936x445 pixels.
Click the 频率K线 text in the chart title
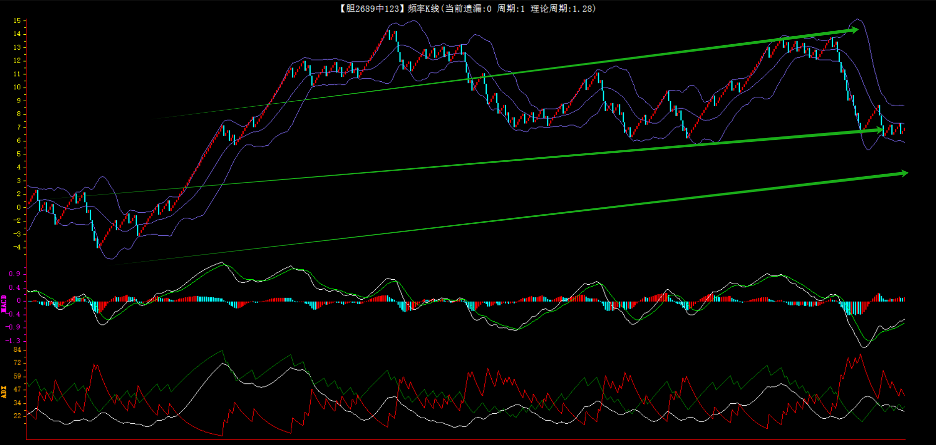(423, 8)
